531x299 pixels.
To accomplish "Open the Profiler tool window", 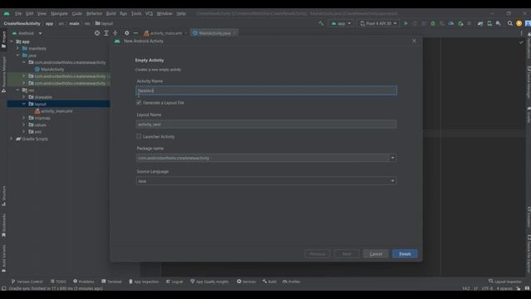I will coord(291,282).
